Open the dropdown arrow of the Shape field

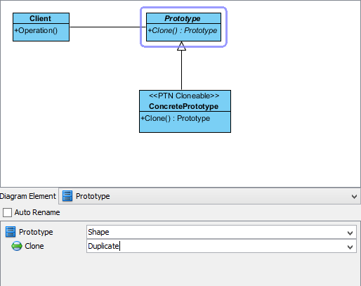tap(350, 233)
